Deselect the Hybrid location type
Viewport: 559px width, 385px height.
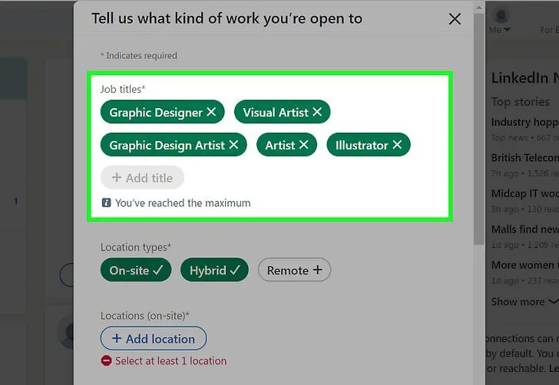pos(214,270)
